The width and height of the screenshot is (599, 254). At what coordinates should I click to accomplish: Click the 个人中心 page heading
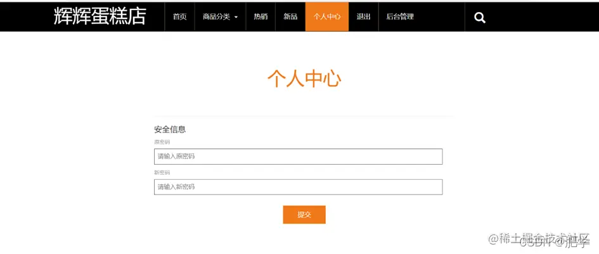(x=304, y=79)
